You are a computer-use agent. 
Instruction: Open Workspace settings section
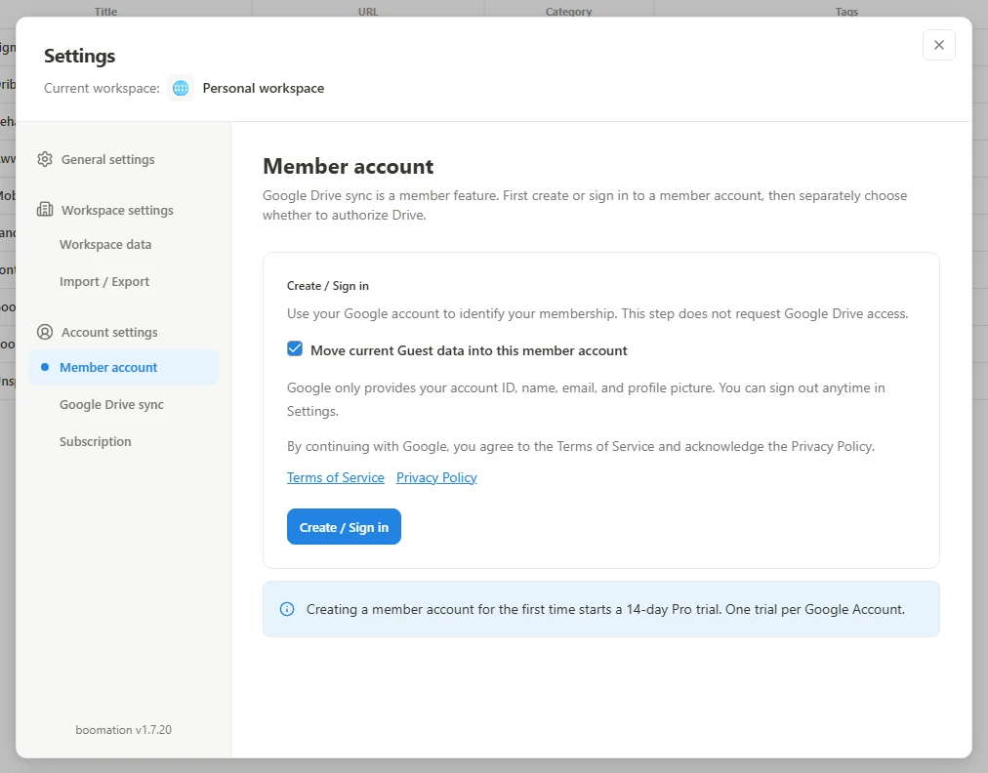click(x=117, y=210)
